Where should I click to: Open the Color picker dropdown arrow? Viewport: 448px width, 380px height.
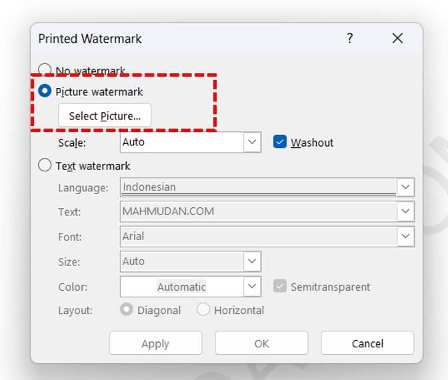coord(252,287)
